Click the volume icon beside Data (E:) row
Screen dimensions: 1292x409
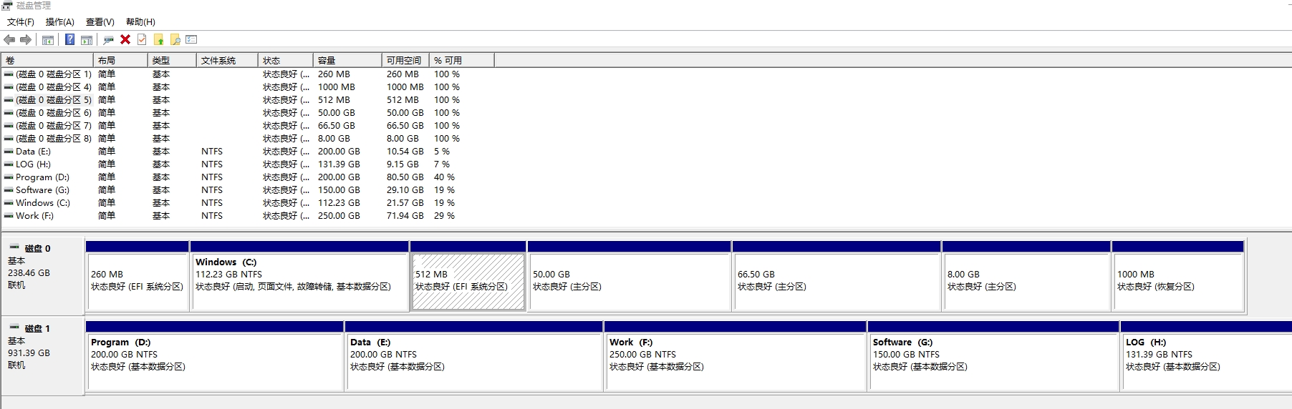pos(9,152)
